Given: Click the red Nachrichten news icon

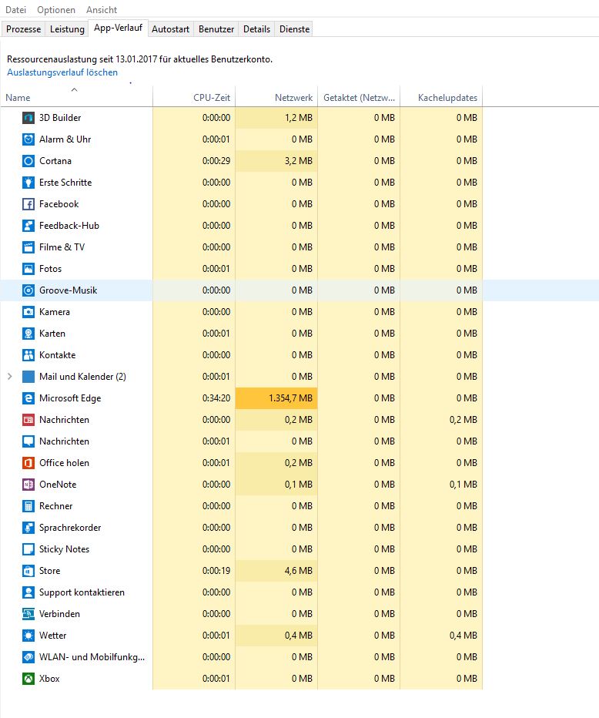Looking at the screenshot, I should click(28, 419).
